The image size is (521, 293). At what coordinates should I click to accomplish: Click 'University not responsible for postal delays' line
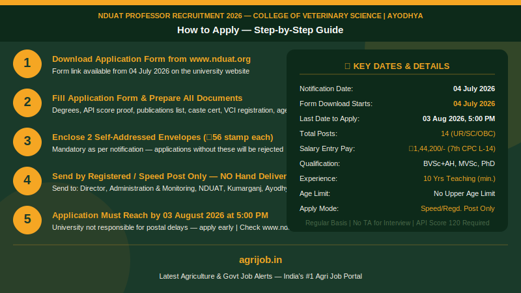(171, 227)
